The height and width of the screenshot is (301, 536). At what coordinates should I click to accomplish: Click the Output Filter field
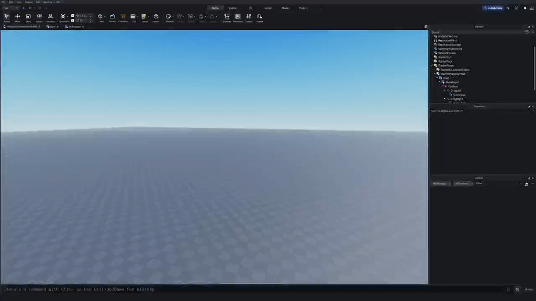[498, 183]
